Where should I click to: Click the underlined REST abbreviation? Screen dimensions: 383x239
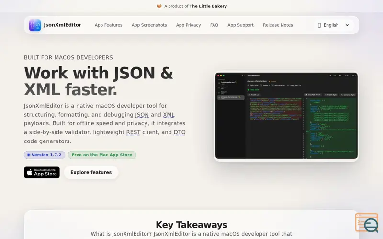click(x=134, y=132)
